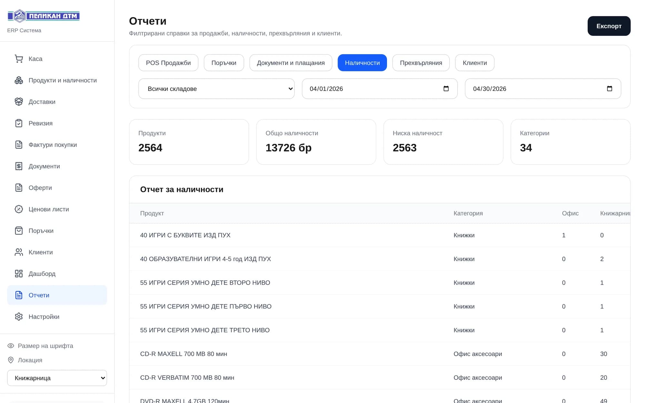Click the Продукти и наличности boxes icon
This screenshot has width=645, height=403.
click(19, 80)
